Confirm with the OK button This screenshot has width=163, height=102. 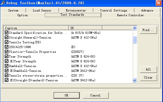click(67, 95)
